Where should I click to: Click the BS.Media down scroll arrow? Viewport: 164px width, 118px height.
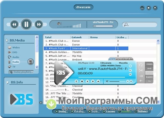click(37, 67)
